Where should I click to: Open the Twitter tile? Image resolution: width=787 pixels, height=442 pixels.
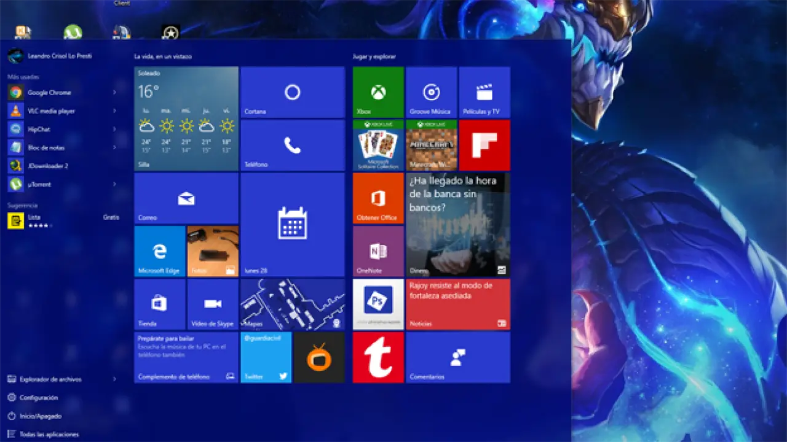coord(266,357)
